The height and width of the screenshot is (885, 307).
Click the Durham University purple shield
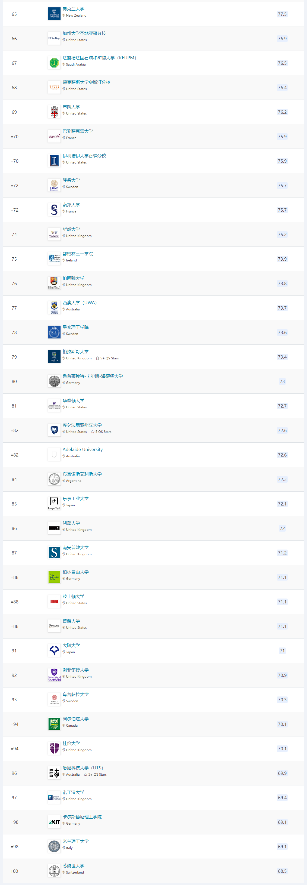[x=54, y=748]
